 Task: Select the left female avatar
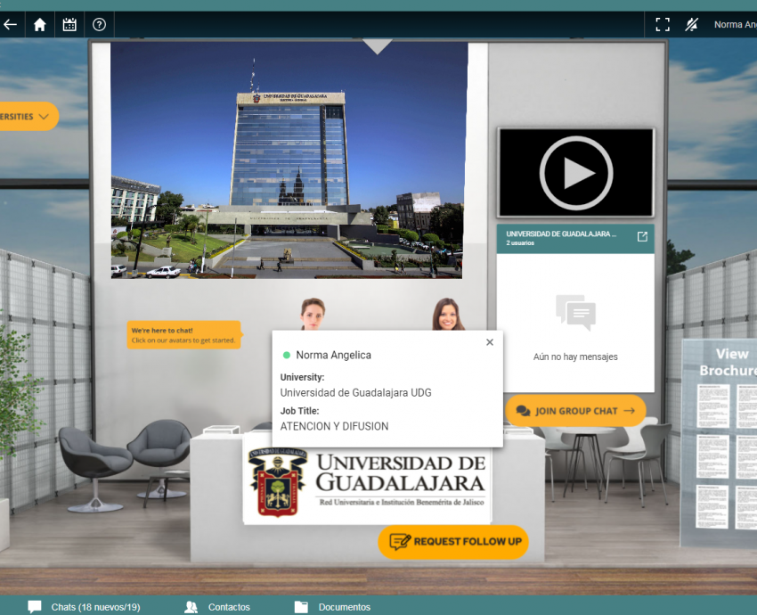point(313,314)
